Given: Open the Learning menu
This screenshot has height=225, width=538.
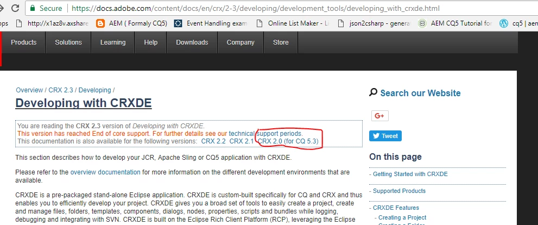Looking at the screenshot, I should pyautogui.click(x=113, y=42).
